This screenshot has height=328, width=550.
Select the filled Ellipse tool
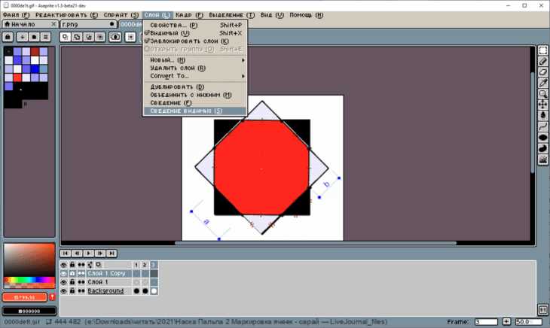pyautogui.click(x=543, y=137)
